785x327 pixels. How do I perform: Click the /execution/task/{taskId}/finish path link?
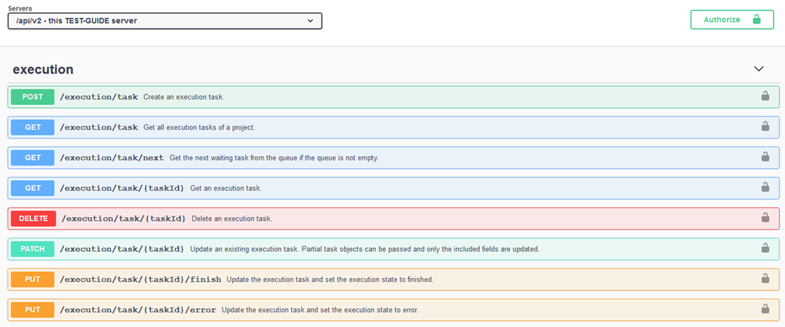point(140,279)
